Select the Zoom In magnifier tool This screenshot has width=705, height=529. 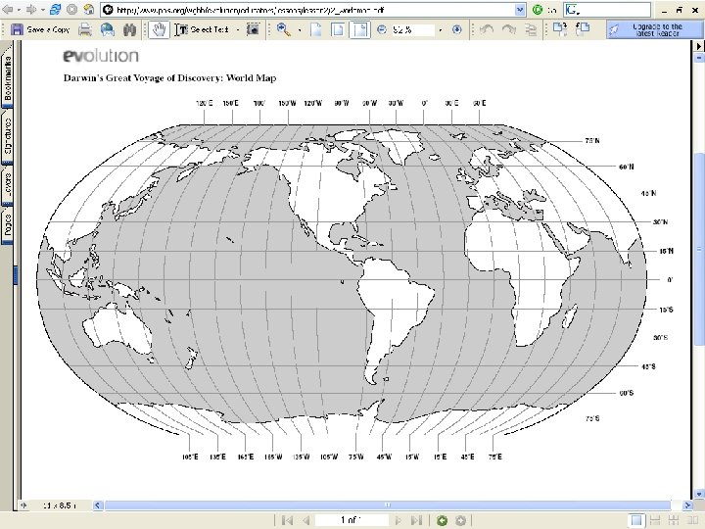283,29
